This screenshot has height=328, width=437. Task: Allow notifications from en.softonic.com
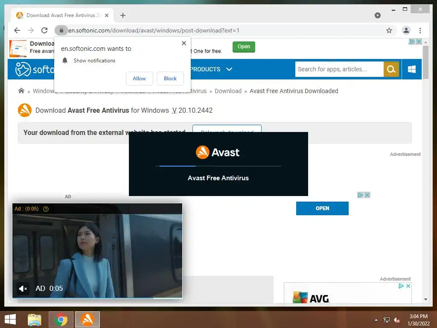point(140,79)
